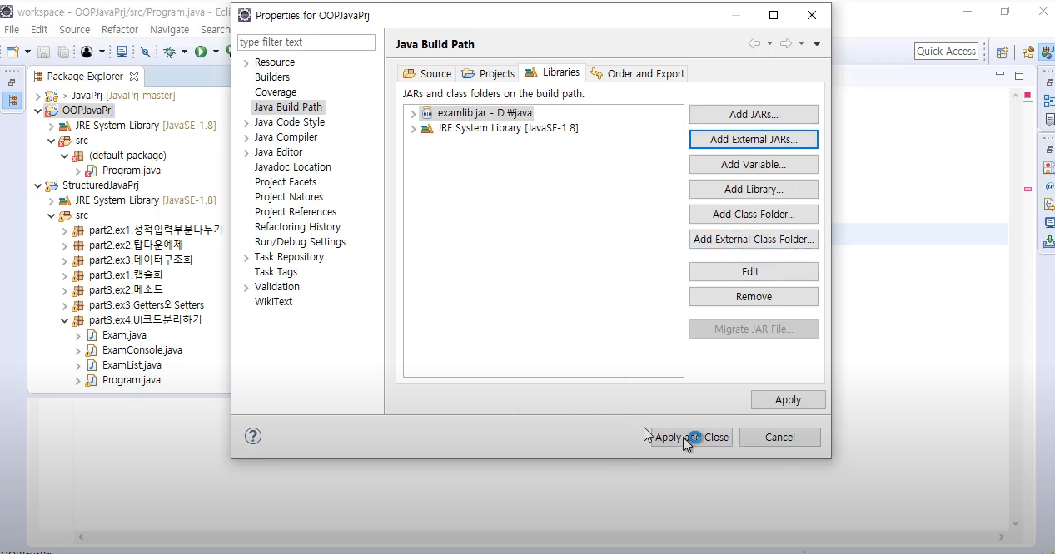Click the Open Perspective icon
1055x554 pixels.
pos(1003,52)
